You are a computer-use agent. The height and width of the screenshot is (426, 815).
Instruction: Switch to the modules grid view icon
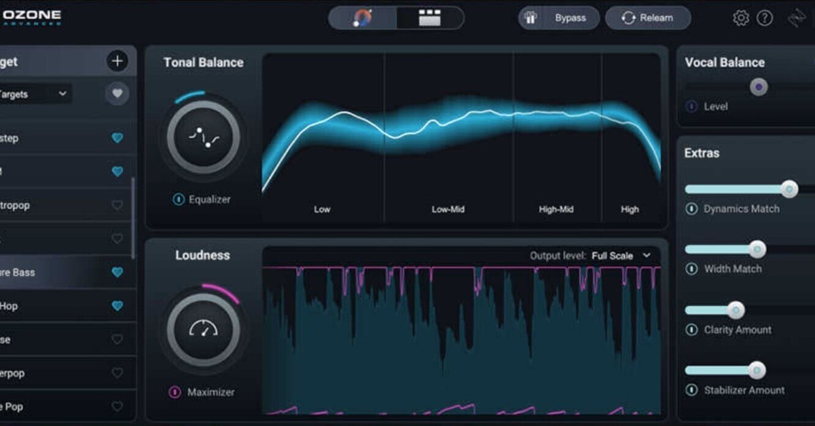pyautogui.click(x=429, y=18)
